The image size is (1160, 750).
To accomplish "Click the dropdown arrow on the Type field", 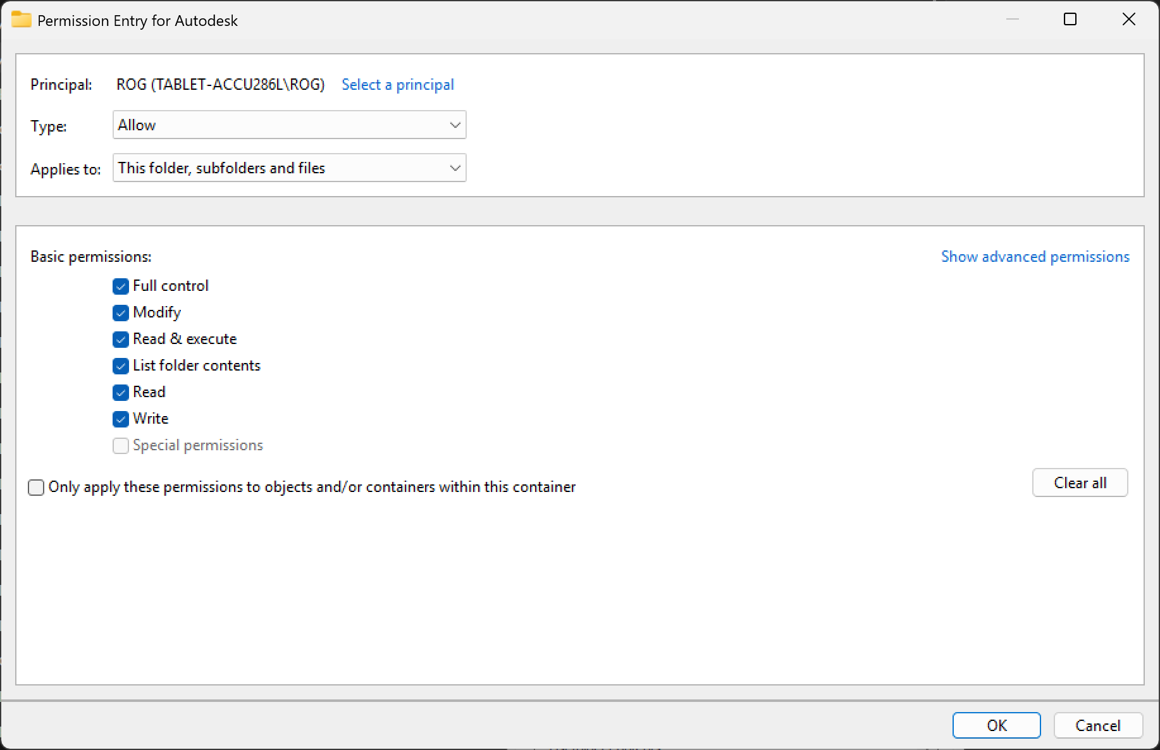I will 455,125.
